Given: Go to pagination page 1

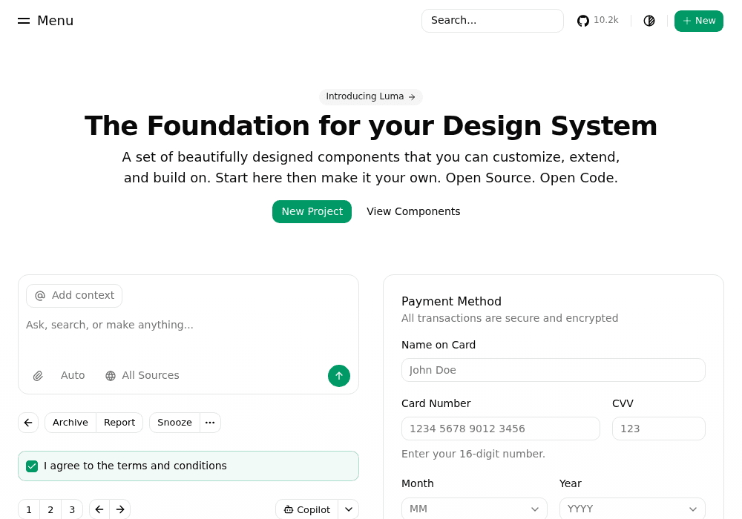Looking at the screenshot, I should click(29, 509).
